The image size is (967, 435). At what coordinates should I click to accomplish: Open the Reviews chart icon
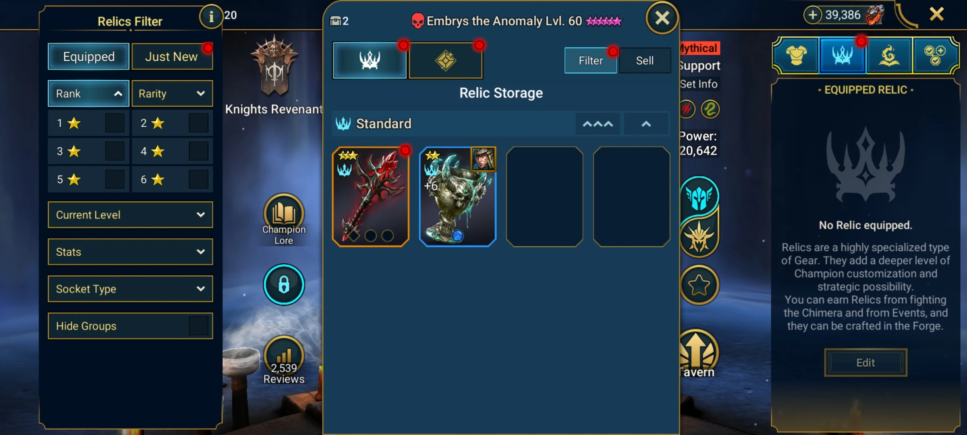(x=284, y=355)
